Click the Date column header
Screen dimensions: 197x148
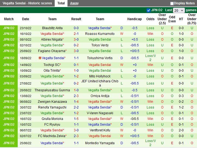26,19
